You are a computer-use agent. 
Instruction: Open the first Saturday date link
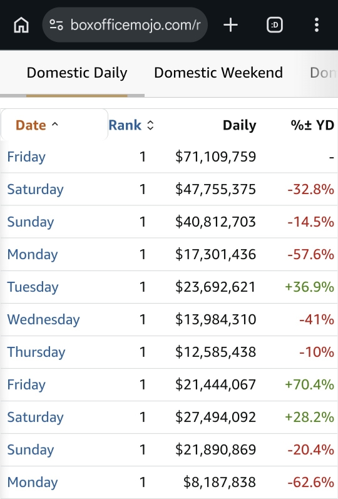click(35, 189)
